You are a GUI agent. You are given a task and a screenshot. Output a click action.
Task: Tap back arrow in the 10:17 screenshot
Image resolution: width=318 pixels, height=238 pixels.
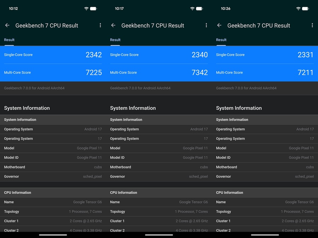[113, 25]
